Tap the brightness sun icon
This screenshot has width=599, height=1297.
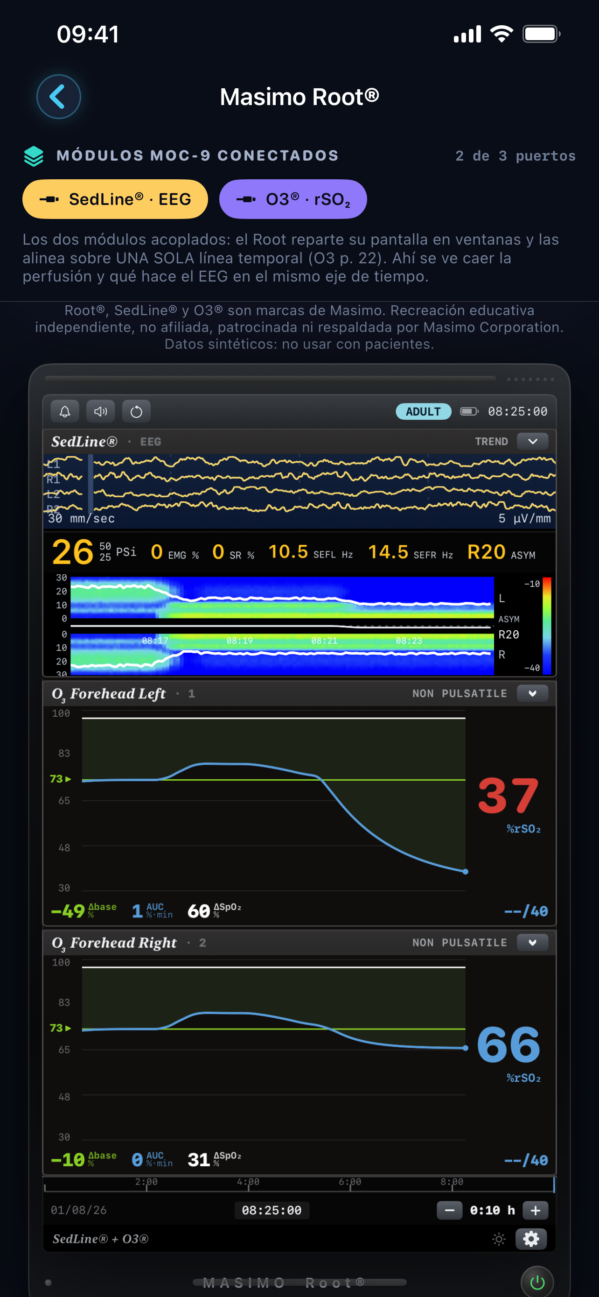pyautogui.click(x=498, y=1239)
